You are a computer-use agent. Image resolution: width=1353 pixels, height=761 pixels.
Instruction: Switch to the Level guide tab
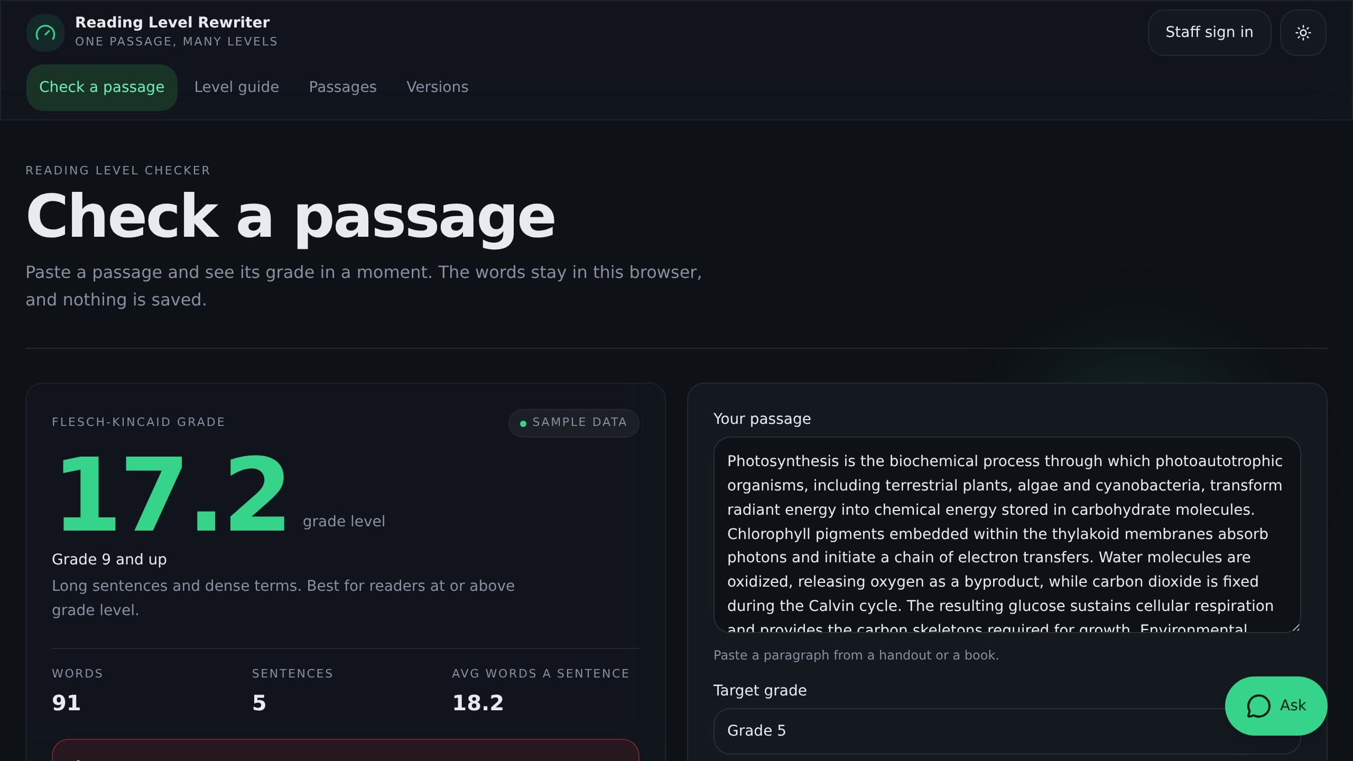tap(236, 87)
